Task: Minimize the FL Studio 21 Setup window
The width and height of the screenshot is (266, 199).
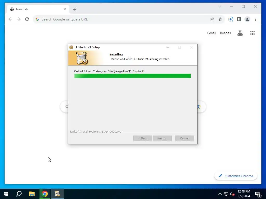Action: pyautogui.click(x=168, y=47)
